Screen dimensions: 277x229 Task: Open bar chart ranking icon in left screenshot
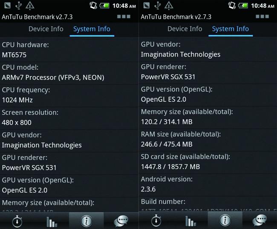pos(52,222)
